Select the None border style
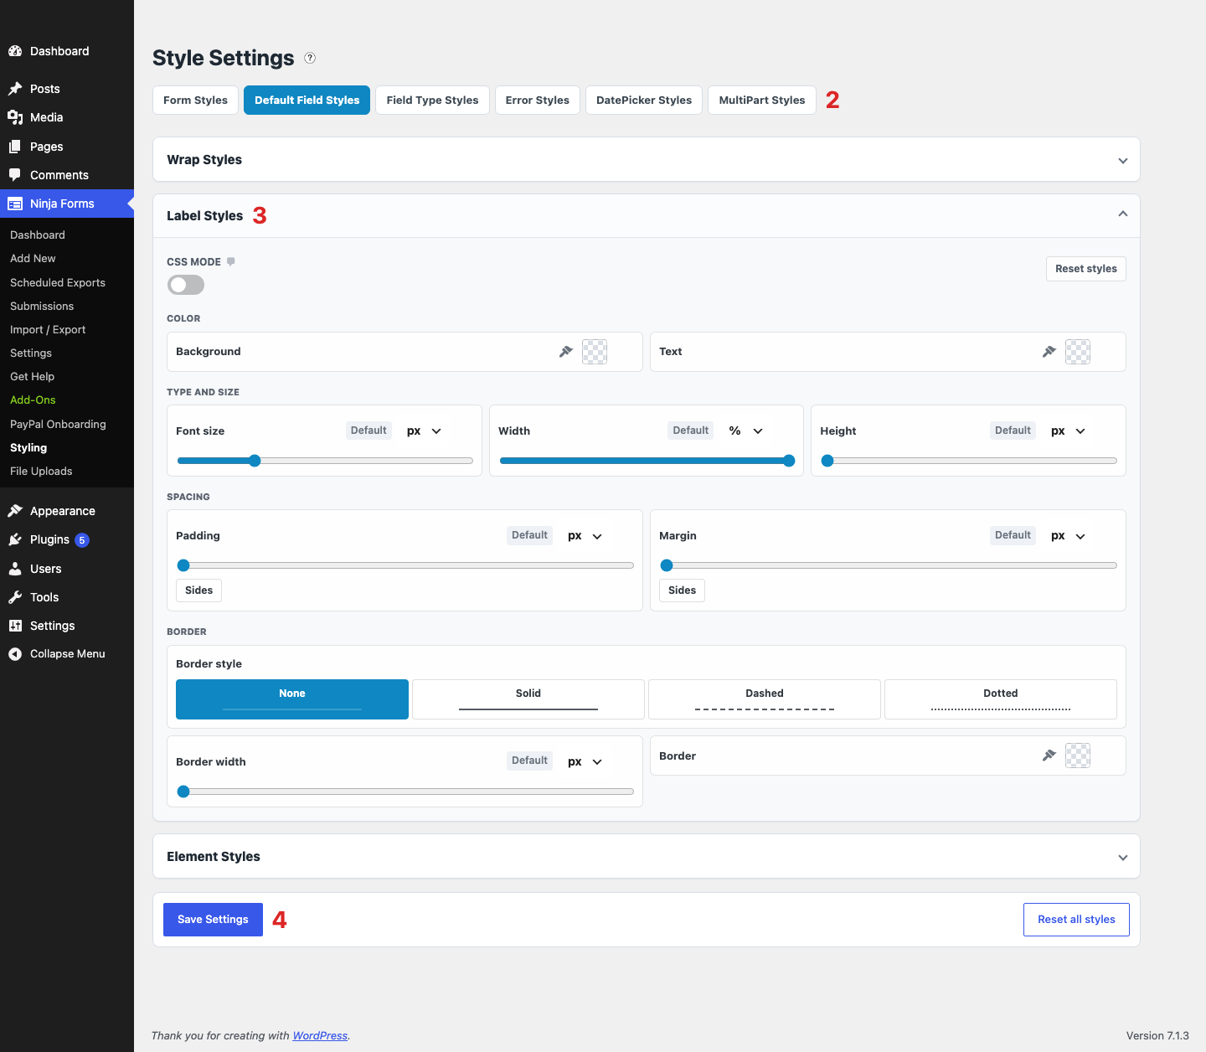The image size is (1206, 1052). pos(292,699)
